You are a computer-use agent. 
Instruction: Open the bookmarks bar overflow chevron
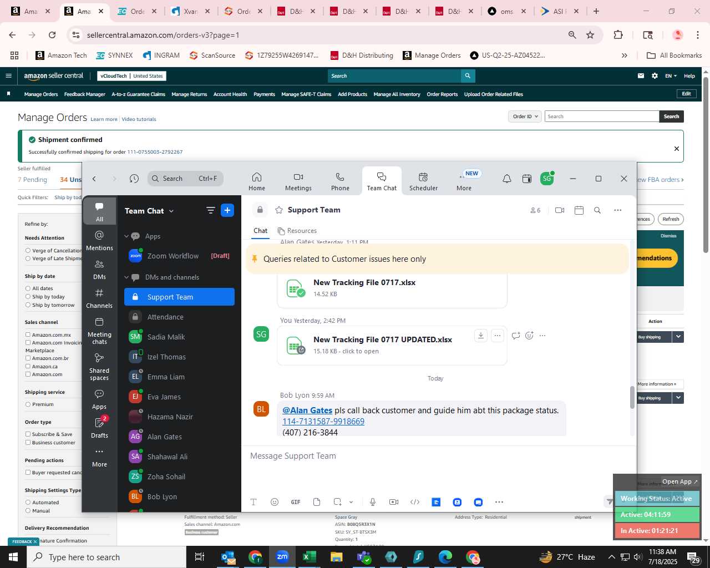pyautogui.click(x=625, y=55)
